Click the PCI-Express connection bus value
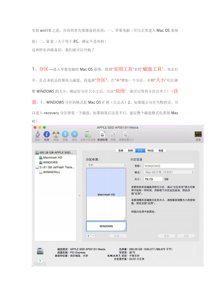The width and height of the screenshot is (210, 297). click(x=78, y=253)
